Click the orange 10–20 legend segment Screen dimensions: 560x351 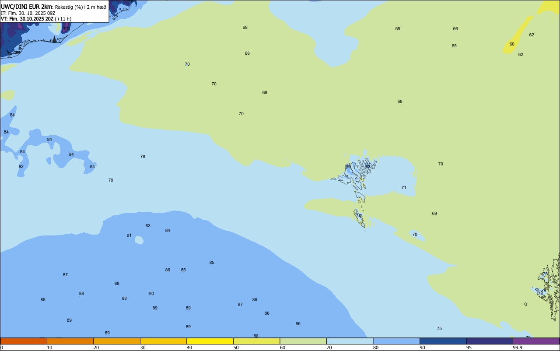(x=70, y=341)
